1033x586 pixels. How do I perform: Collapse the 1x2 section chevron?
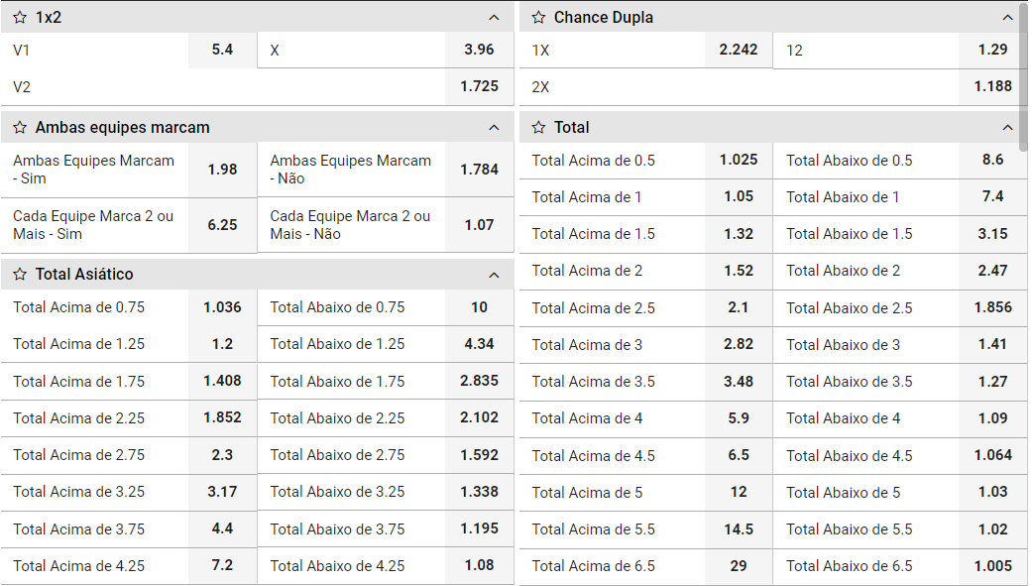[494, 18]
